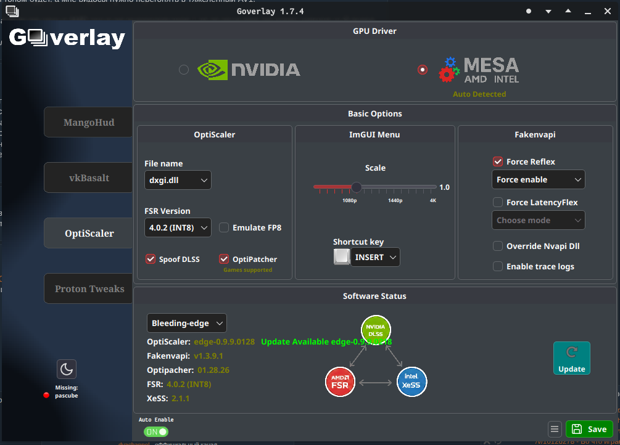Click the Games supported link
The image size is (620, 445).
coord(247,270)
